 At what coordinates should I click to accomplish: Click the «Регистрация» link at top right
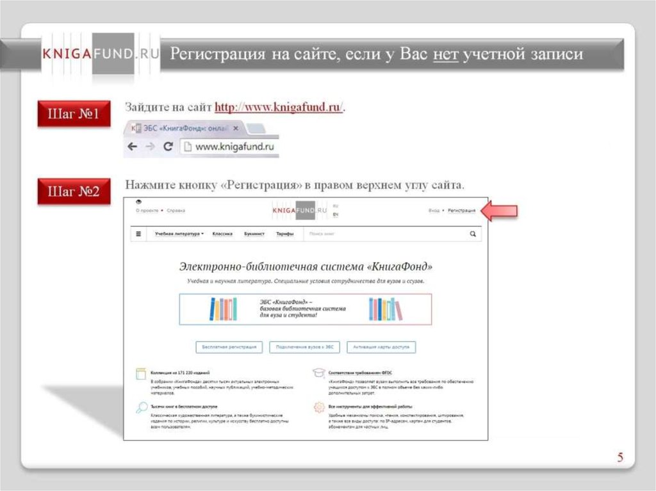click(x=461, y=211)
